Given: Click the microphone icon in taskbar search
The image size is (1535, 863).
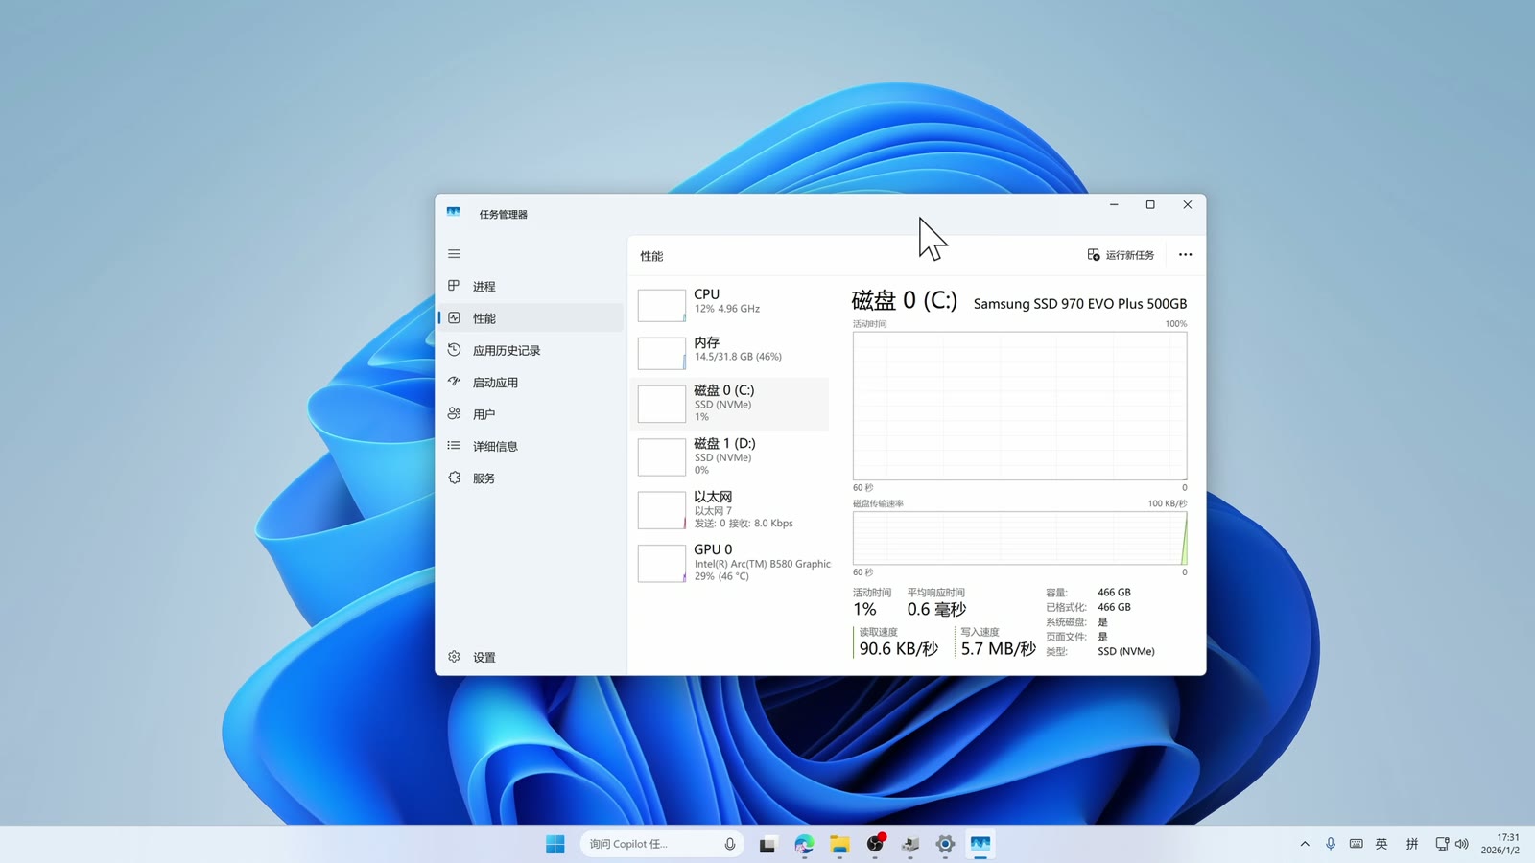Looking at the screenshot, I should [x=730, y=844].
